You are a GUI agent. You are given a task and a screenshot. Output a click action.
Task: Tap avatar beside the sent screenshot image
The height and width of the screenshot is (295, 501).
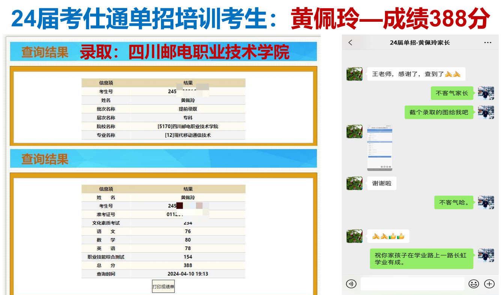point(354,132)
